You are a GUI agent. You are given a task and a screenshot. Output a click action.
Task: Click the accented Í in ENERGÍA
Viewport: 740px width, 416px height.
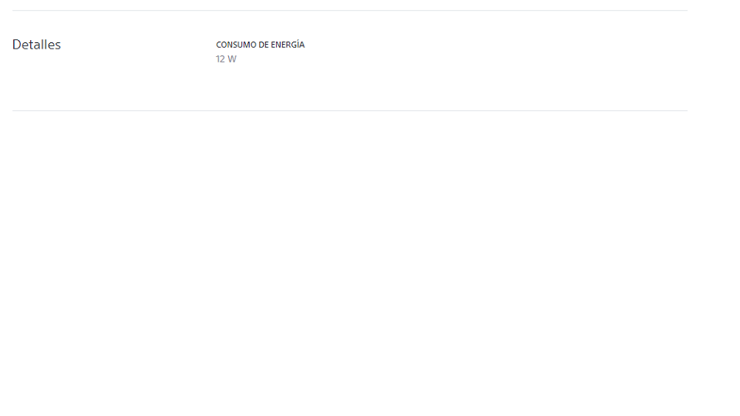click(x=297, y=44)
